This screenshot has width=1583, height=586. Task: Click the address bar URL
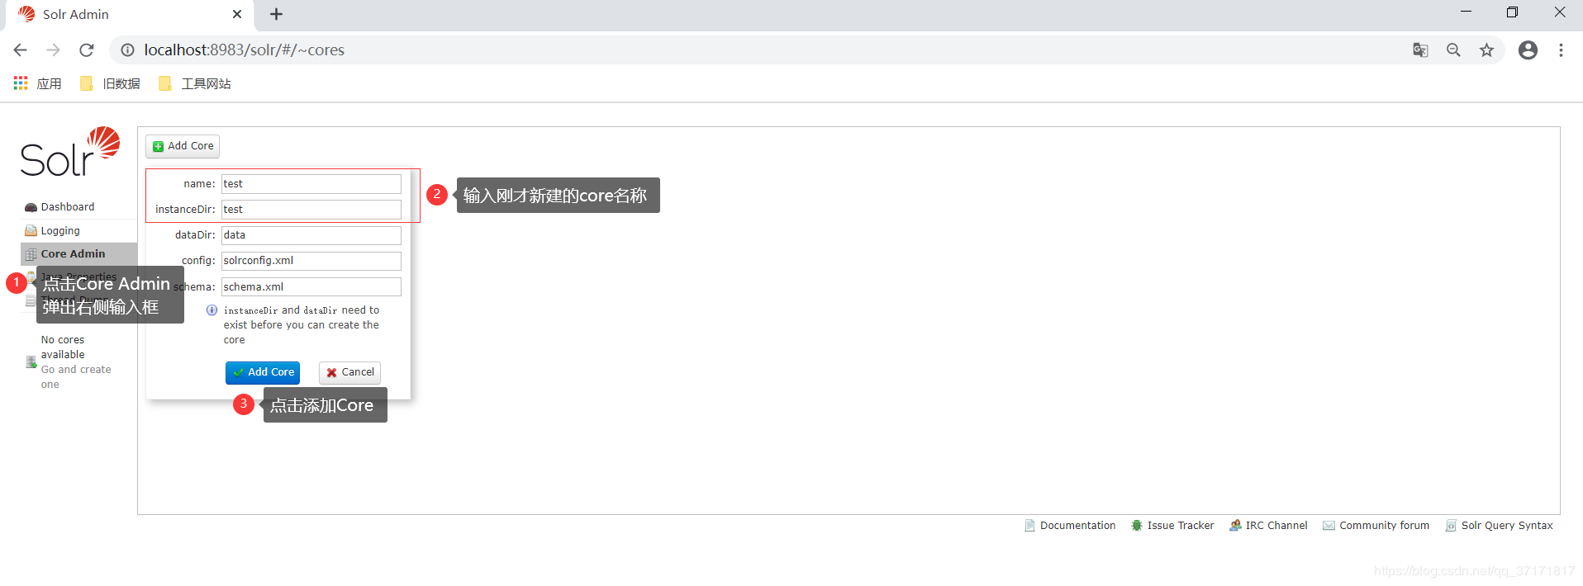coord(244,50)
